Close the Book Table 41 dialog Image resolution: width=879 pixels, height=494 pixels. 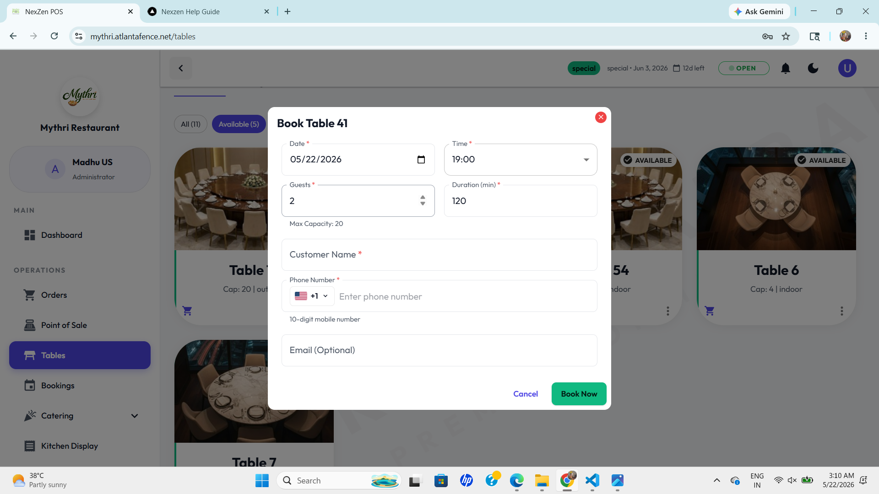(601, 117)
